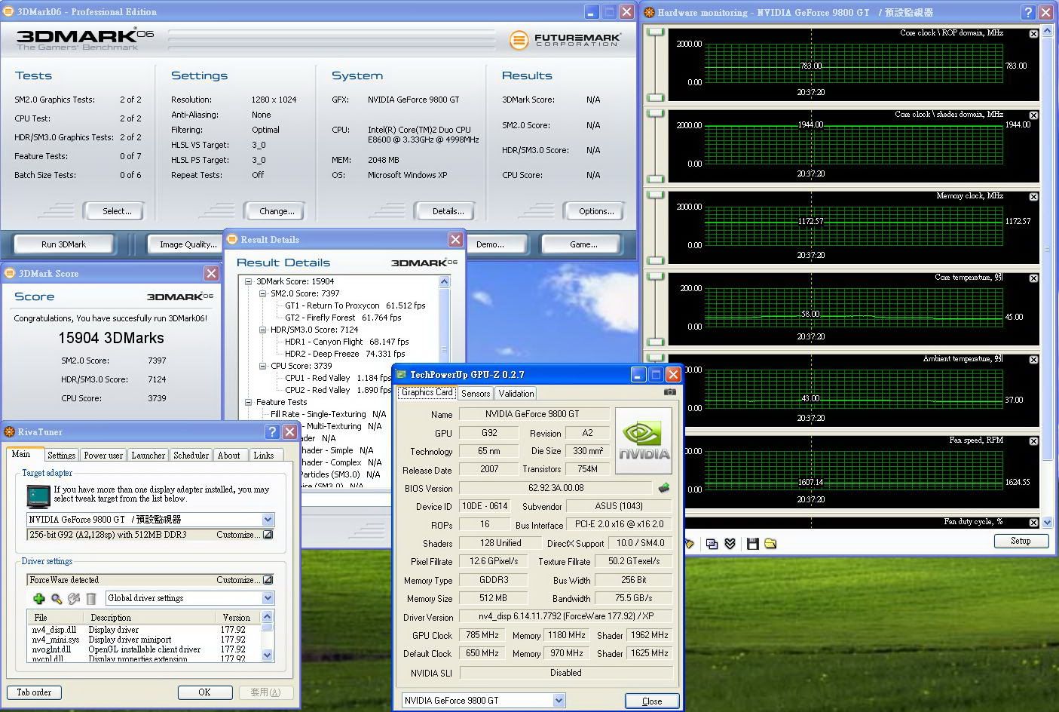Close the Core temperature graph
The height and width of the screenshot is (712, 1059).
[x=1033, y=278]
